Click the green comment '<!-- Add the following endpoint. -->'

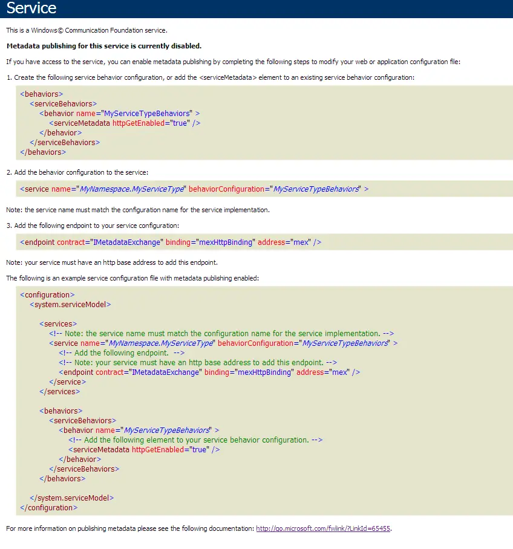click(x=122, y=353)
